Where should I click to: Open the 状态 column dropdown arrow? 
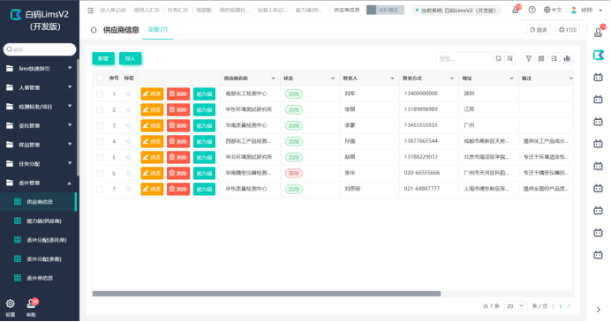[333, 79]
